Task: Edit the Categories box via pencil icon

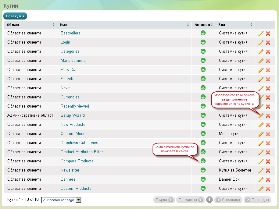Action: 261,52
